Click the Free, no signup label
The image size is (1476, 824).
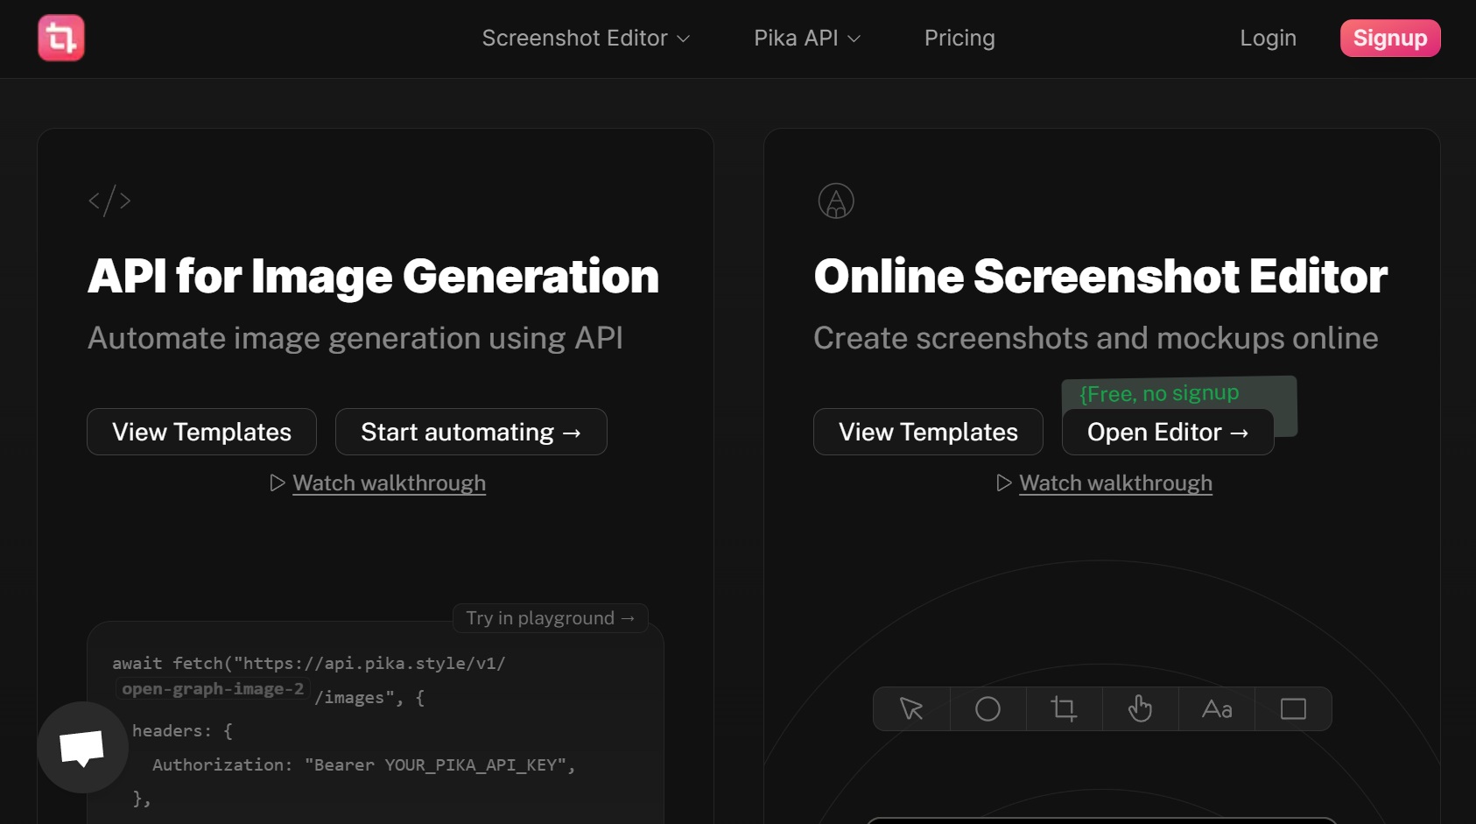[1159, 393]
